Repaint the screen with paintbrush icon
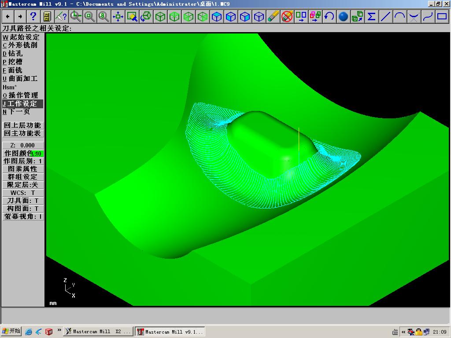 click(132, 16)
